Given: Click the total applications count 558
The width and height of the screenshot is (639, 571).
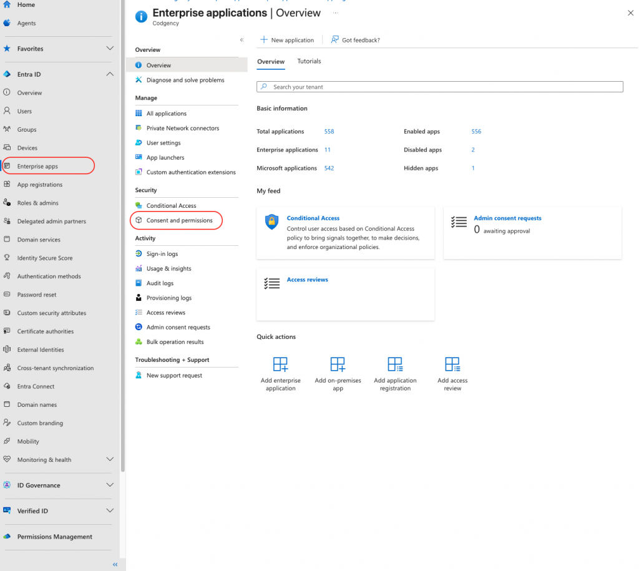Looking at the screenshot, I should point(329,132).
